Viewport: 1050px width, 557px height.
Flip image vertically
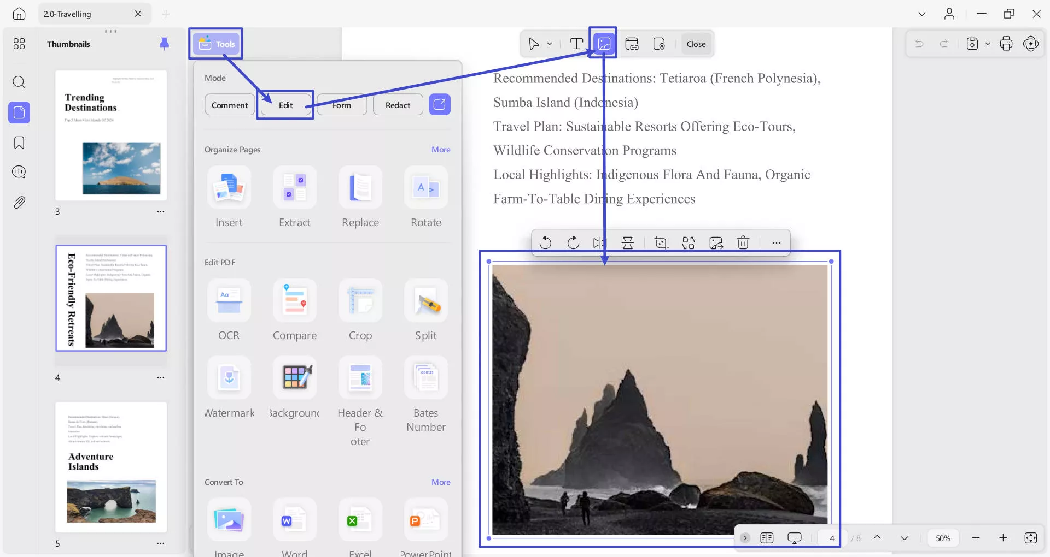pyautogui.click(x=628, y=242)
